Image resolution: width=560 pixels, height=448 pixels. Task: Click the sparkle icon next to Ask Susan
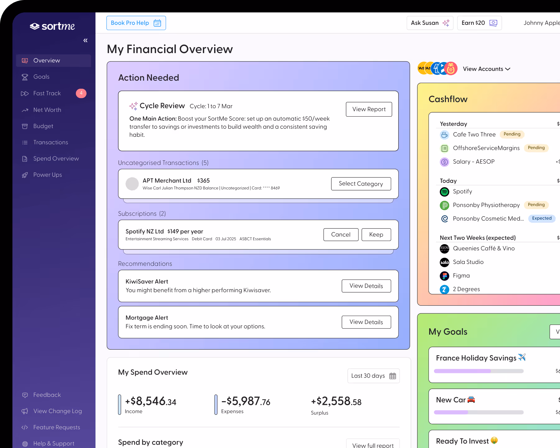click(446, 23)
